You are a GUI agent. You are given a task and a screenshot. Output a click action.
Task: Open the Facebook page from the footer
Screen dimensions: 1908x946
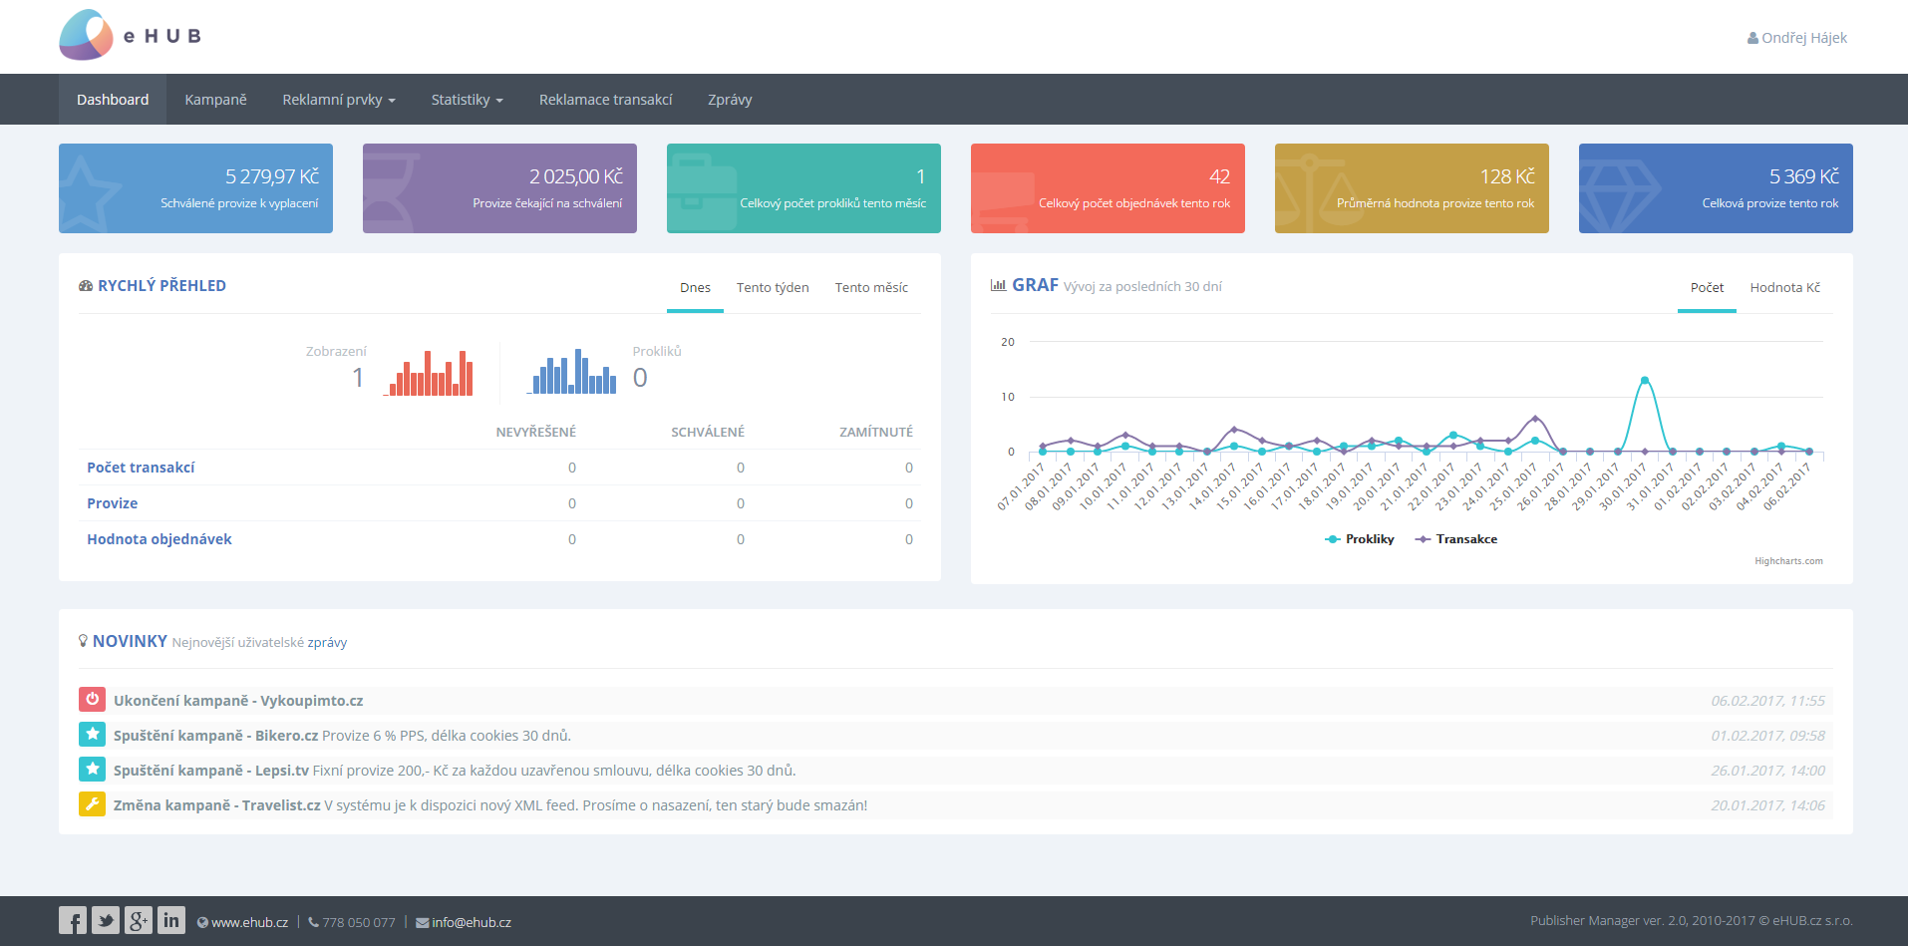click(73, 920)
